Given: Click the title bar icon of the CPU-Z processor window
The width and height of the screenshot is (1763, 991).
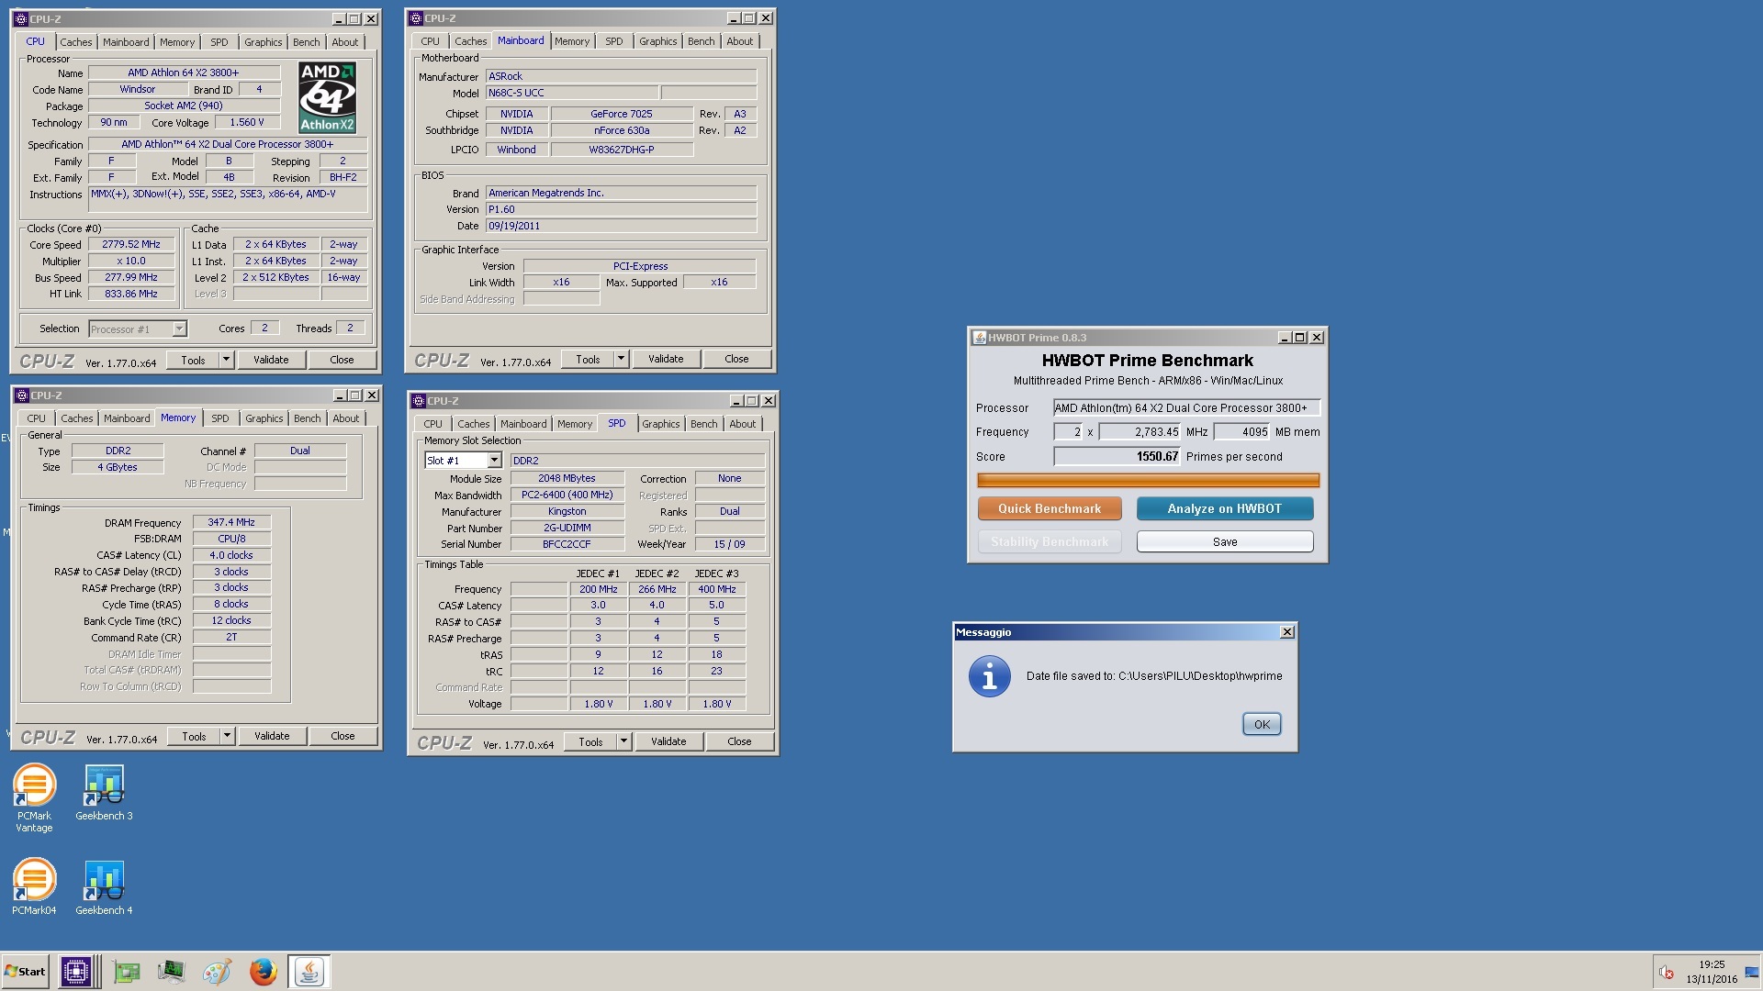Looking at the screenshot, I should [21, 19].
